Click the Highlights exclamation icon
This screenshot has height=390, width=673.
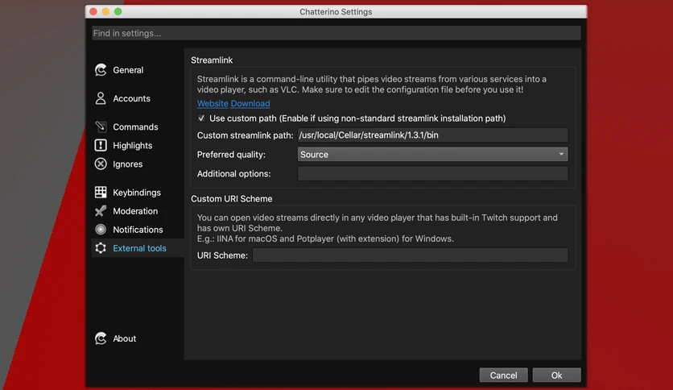(x=101, y=145)
